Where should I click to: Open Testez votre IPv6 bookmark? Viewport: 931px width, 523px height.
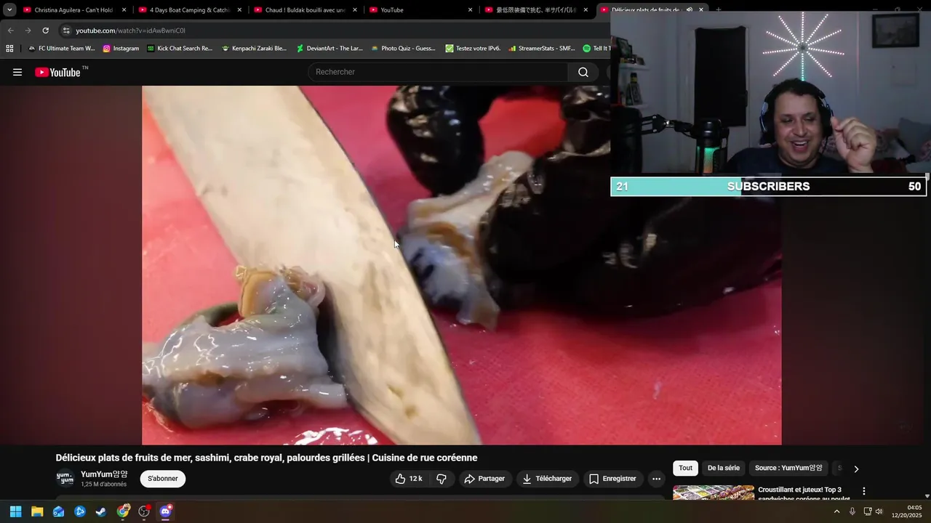click(473, 49)
